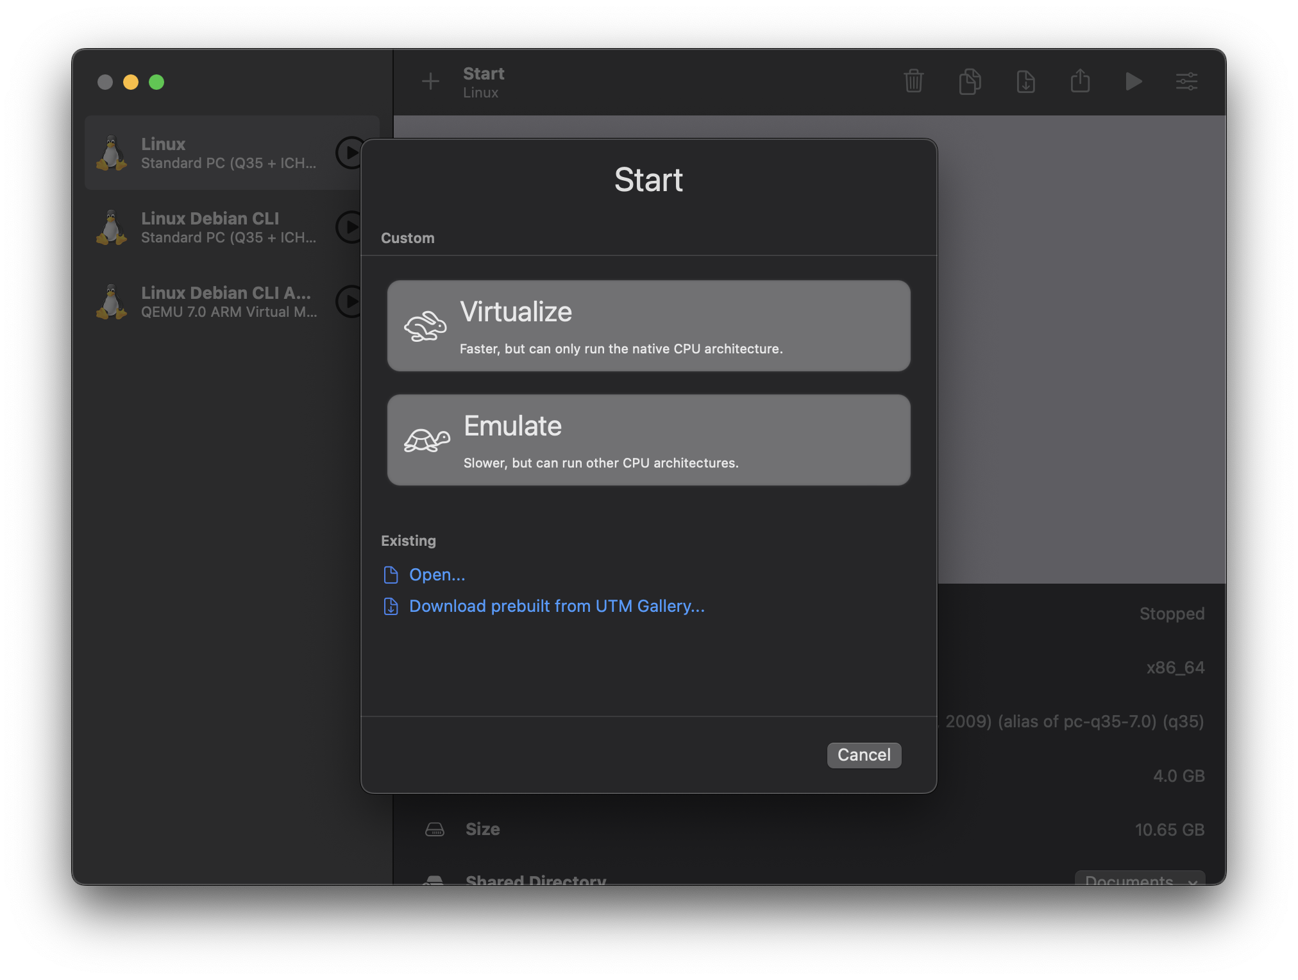1298x980 pixels.
Task: Click the Linux VM penguin icon
Action: tap(112, 153)
